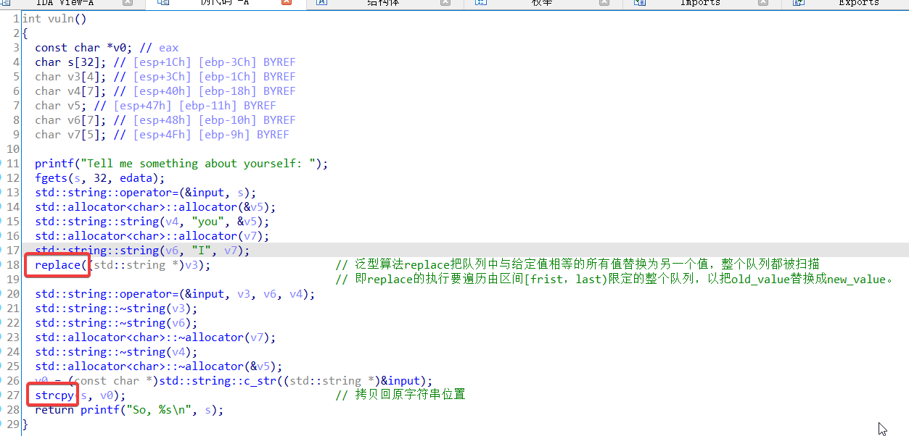Switch to the IDA View-A tab
Viewport: 909px width, 436px height.
64,3
